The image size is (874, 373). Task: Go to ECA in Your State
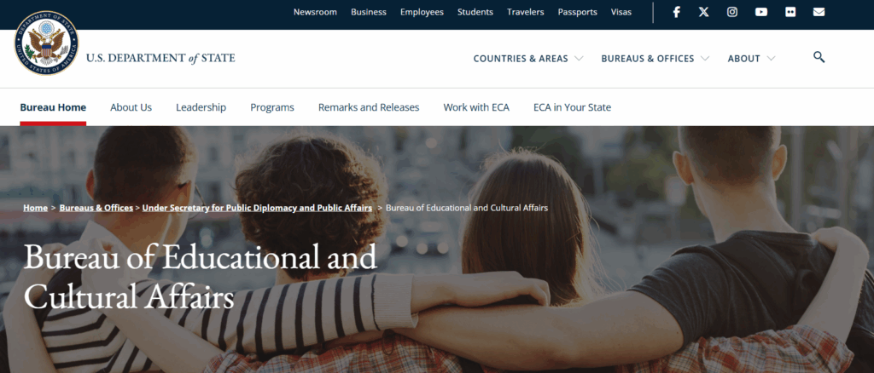572,107
